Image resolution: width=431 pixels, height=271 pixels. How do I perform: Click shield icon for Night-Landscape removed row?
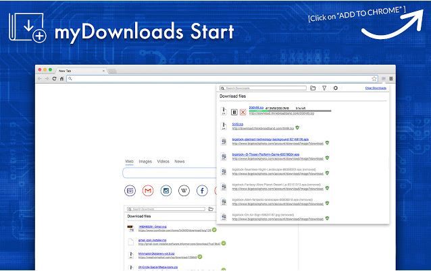point(327,173)
